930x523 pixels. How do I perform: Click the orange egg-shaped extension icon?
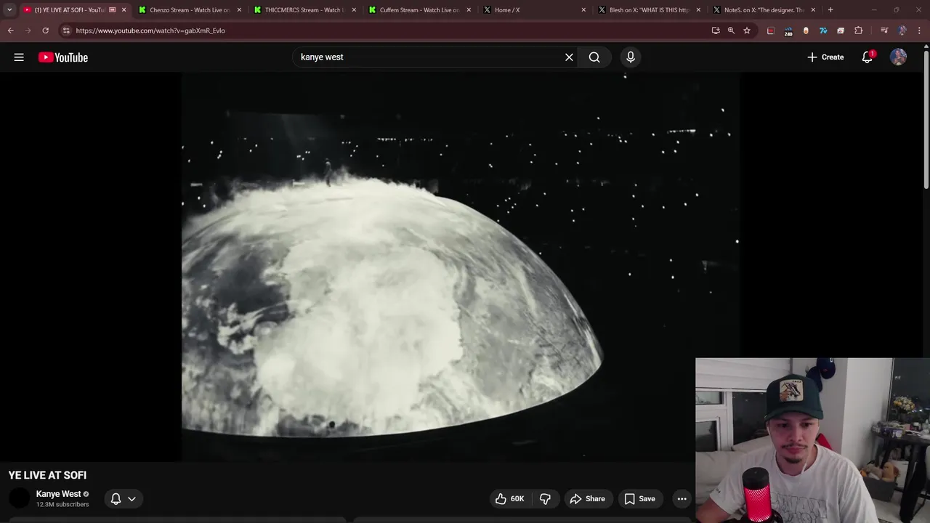806,31
